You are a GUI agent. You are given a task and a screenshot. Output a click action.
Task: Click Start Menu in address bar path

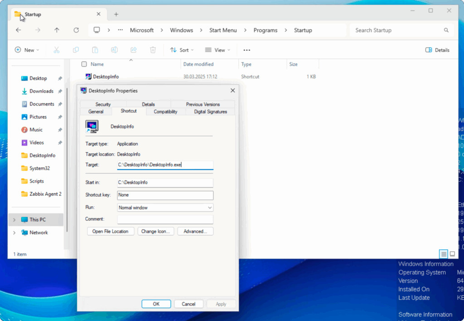point(223,30)
